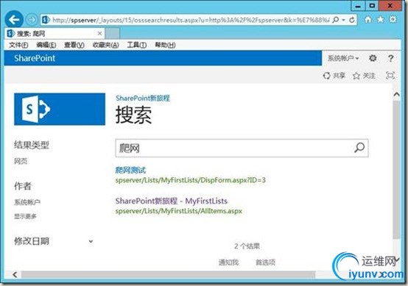The height and width of the screenshot is (286, 408).
Task: Toggle focus on content icon
Action: point(390,76)
